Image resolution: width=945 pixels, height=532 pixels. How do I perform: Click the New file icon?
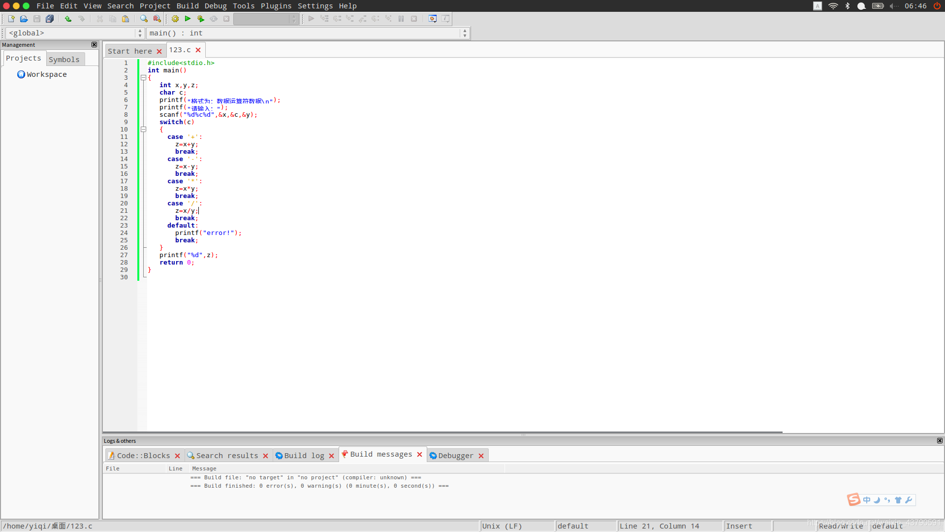click(11, 19)
